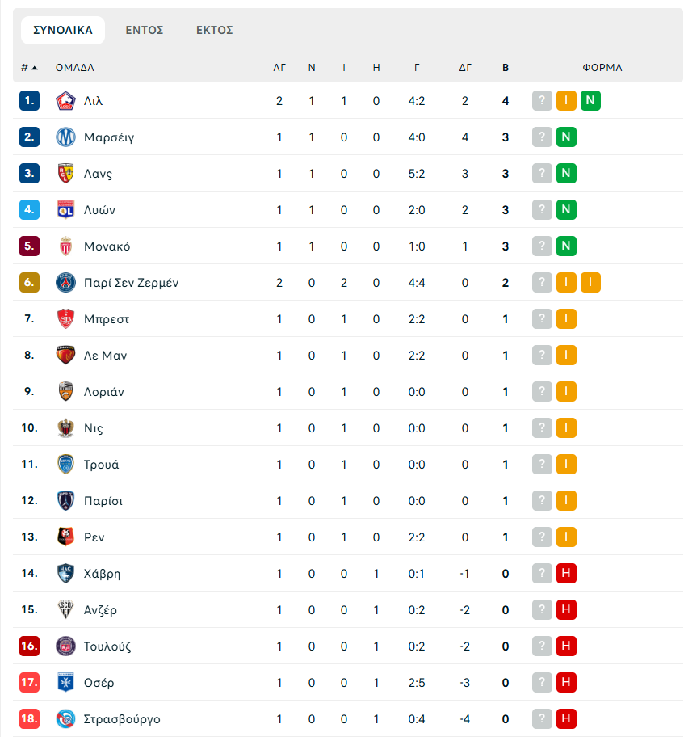
Task: Open the Παρί Σεν Ζερμέν team name
Action: (x=131, y=283)
